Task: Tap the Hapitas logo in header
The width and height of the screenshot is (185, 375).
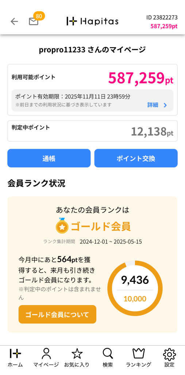Action: [x=93, y=22]
